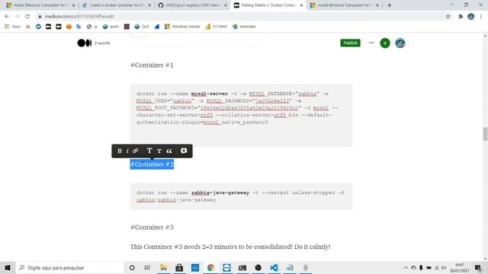Format selection as a block quote
This screenshot has height=274, width=488.
(x=169, y=151)
